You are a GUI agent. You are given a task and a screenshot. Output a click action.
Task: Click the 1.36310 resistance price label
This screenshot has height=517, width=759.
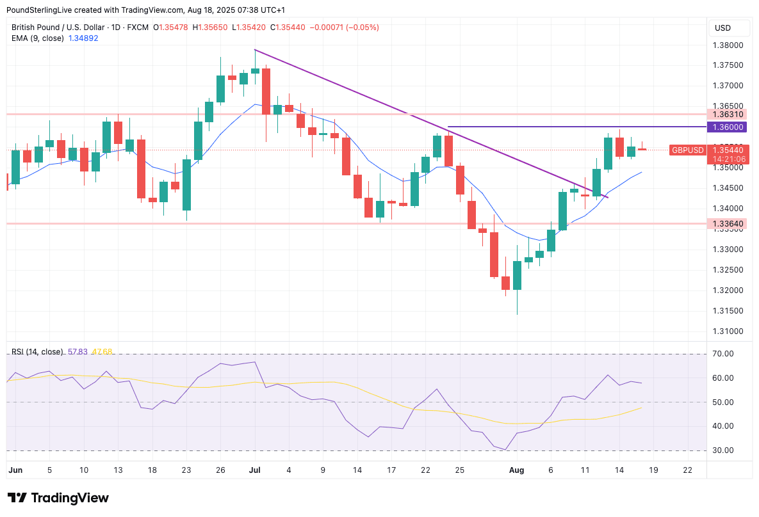pyautogui.click(x=727, y=114)
